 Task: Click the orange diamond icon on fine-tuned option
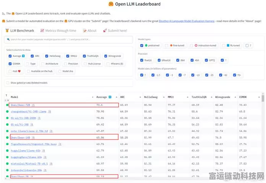click(x=171, y=45)
